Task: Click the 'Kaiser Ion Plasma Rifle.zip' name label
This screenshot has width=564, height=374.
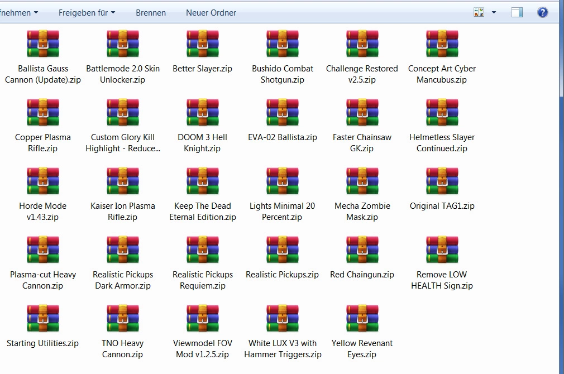Action: tap(123, 212)
